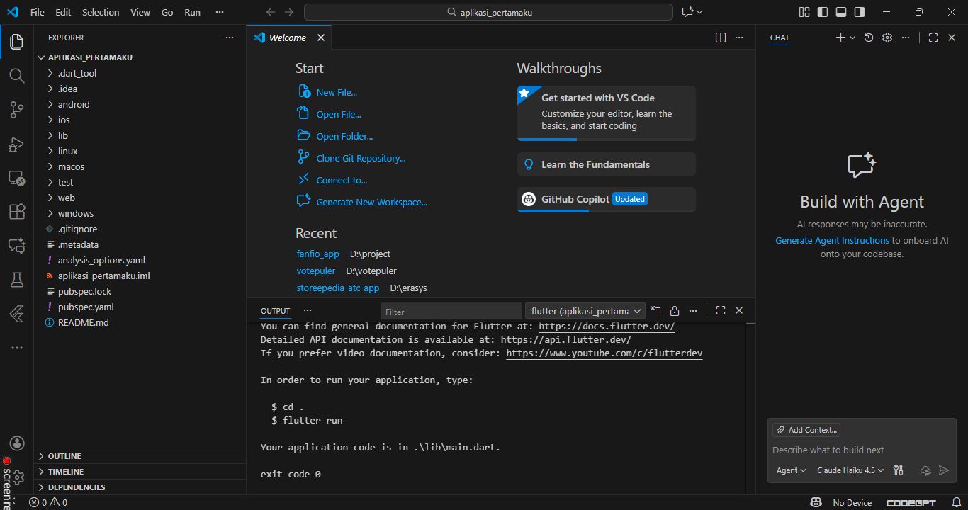Open the Remote Explorer view
Screen dimensions: 968x510
[16, 178]
